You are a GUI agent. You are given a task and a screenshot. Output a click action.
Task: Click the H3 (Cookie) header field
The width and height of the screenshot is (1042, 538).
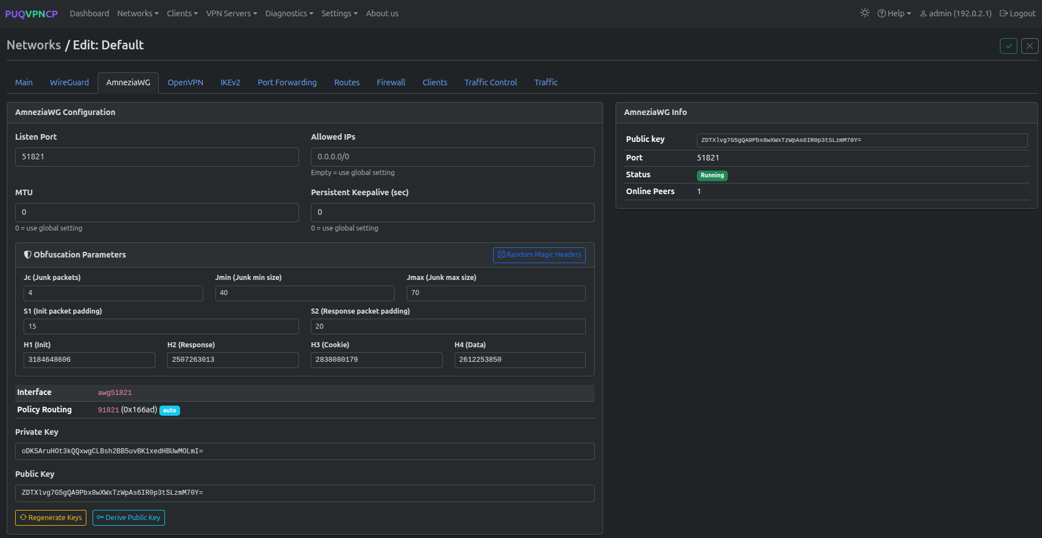(x=377, y=360)
